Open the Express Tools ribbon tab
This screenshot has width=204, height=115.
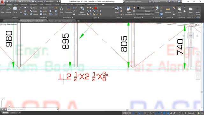(80, 4)
